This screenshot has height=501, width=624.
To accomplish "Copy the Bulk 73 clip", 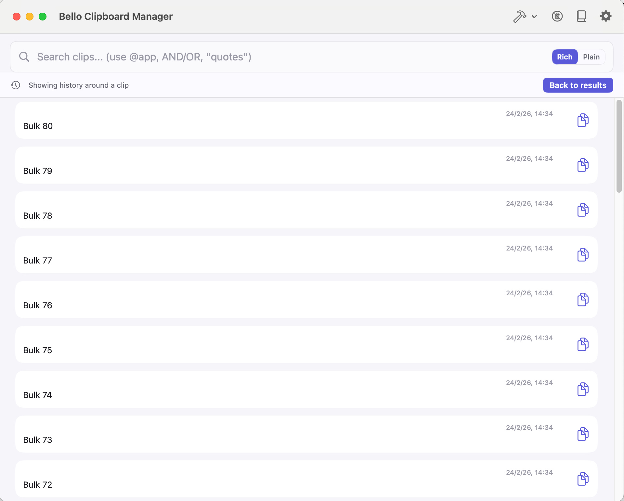I will click(x=583, y=434).
